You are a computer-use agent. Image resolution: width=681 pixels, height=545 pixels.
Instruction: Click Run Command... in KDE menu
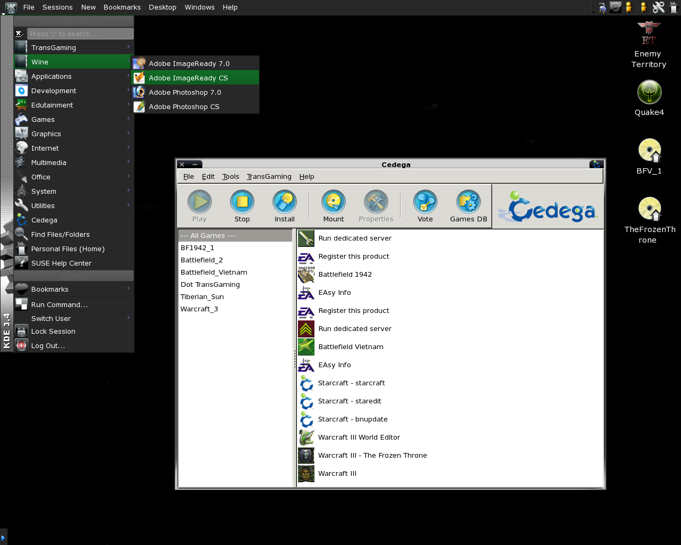(x=73, y=304)
